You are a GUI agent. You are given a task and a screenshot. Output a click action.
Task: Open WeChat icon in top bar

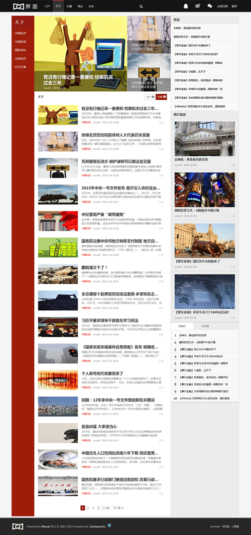[x=210, y=6]
